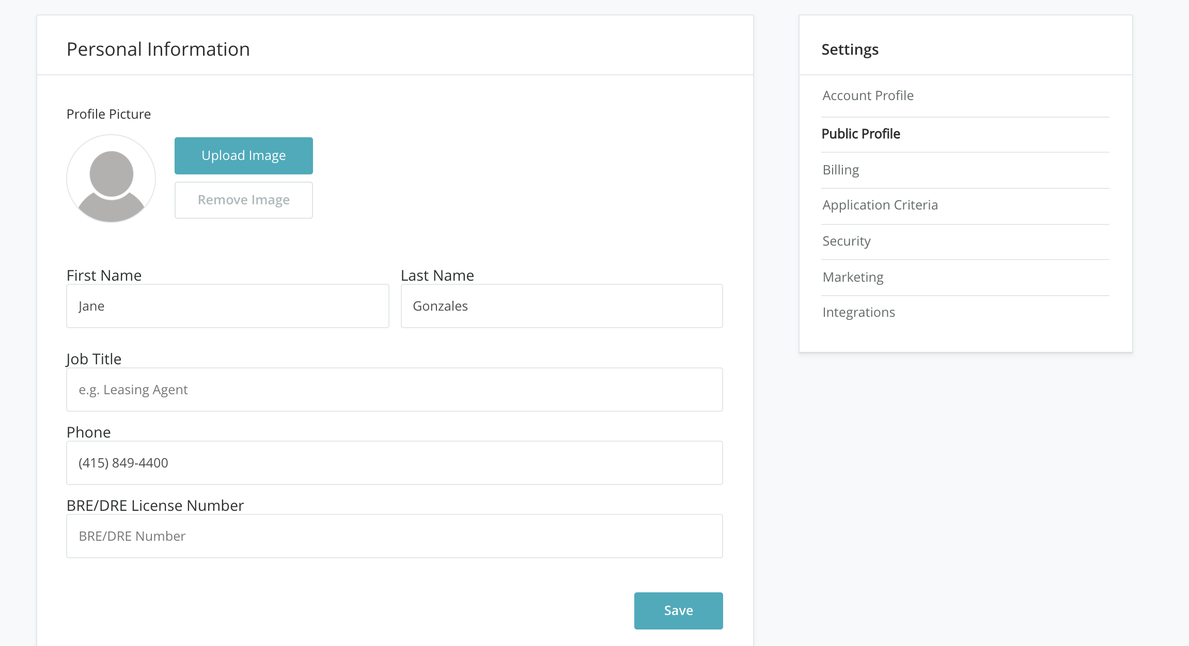Click the Remove Image button
The height and width of the screenshot is (646, 1189).
click(243, 200)
